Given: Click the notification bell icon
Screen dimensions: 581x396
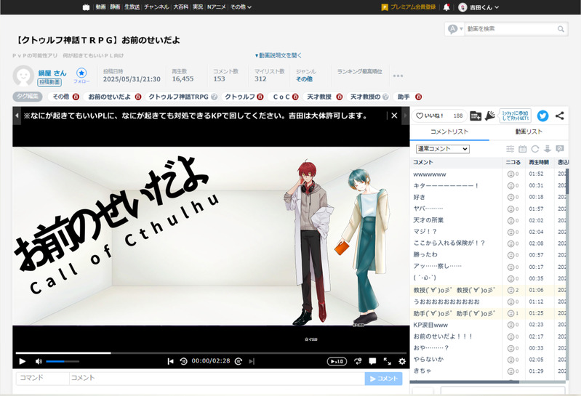Looking at the screenshot, I should (446, 7).
